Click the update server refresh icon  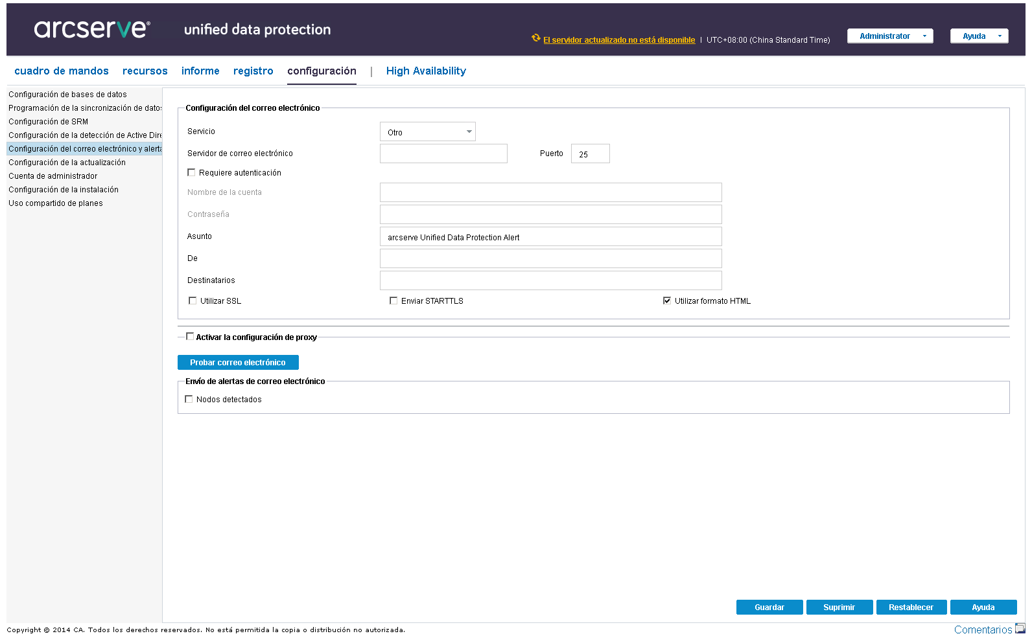[x=536, y=38]
